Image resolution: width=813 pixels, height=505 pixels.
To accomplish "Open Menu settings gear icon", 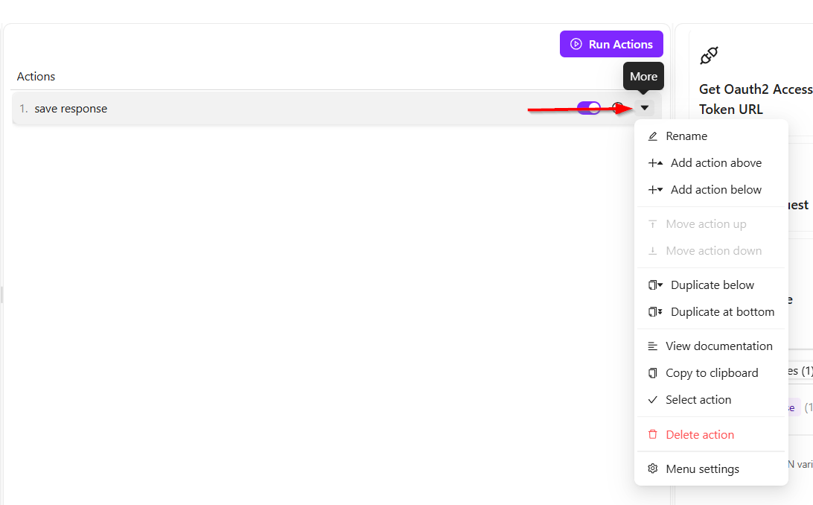I will [x=653, y=469].
